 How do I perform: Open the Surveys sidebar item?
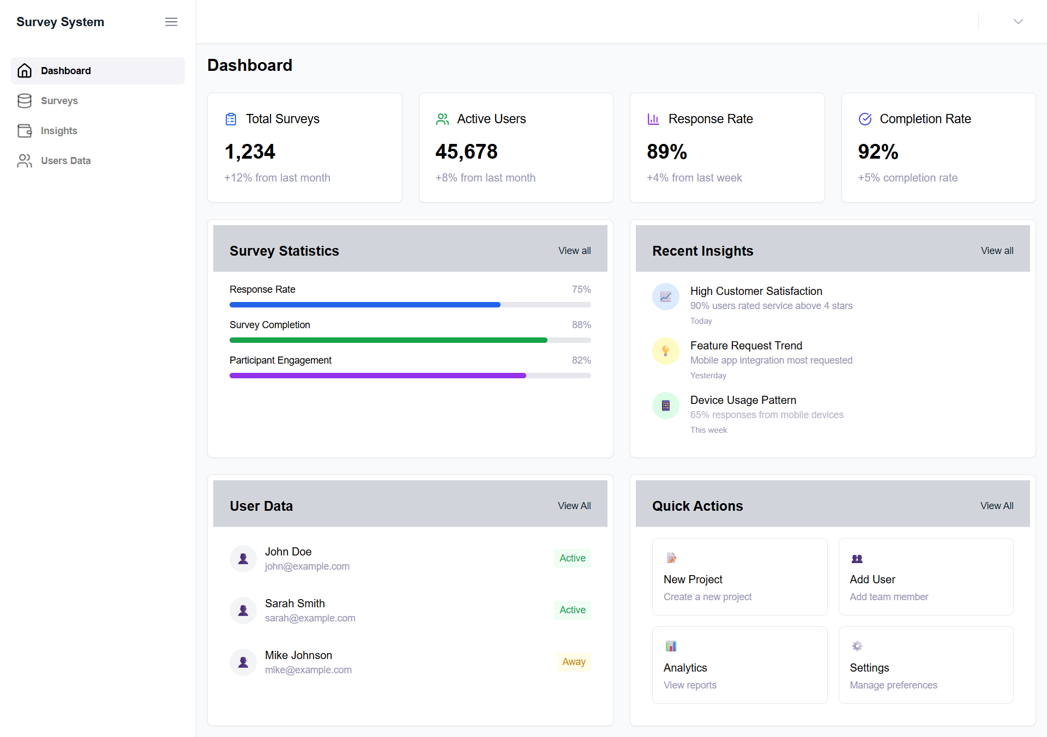click(x=59, y=101)
